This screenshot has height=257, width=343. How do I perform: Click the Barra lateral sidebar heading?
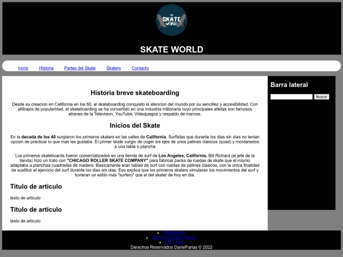coord(289,85)
